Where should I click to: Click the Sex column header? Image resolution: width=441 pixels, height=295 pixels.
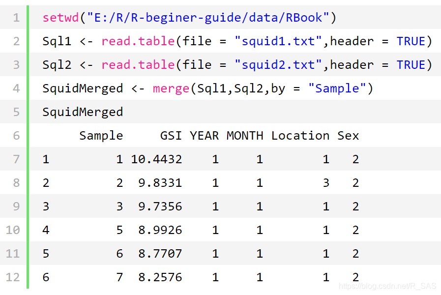pyautogui.click(x=348, y=136)
